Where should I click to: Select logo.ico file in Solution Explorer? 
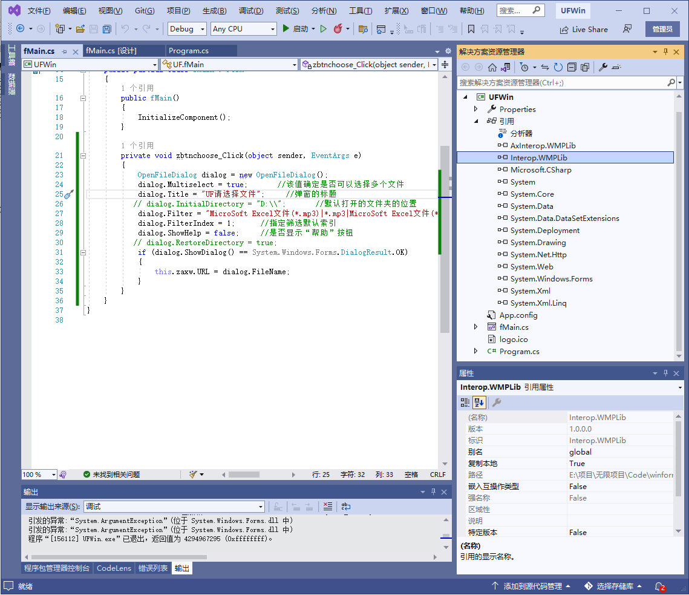pos(513,340)
